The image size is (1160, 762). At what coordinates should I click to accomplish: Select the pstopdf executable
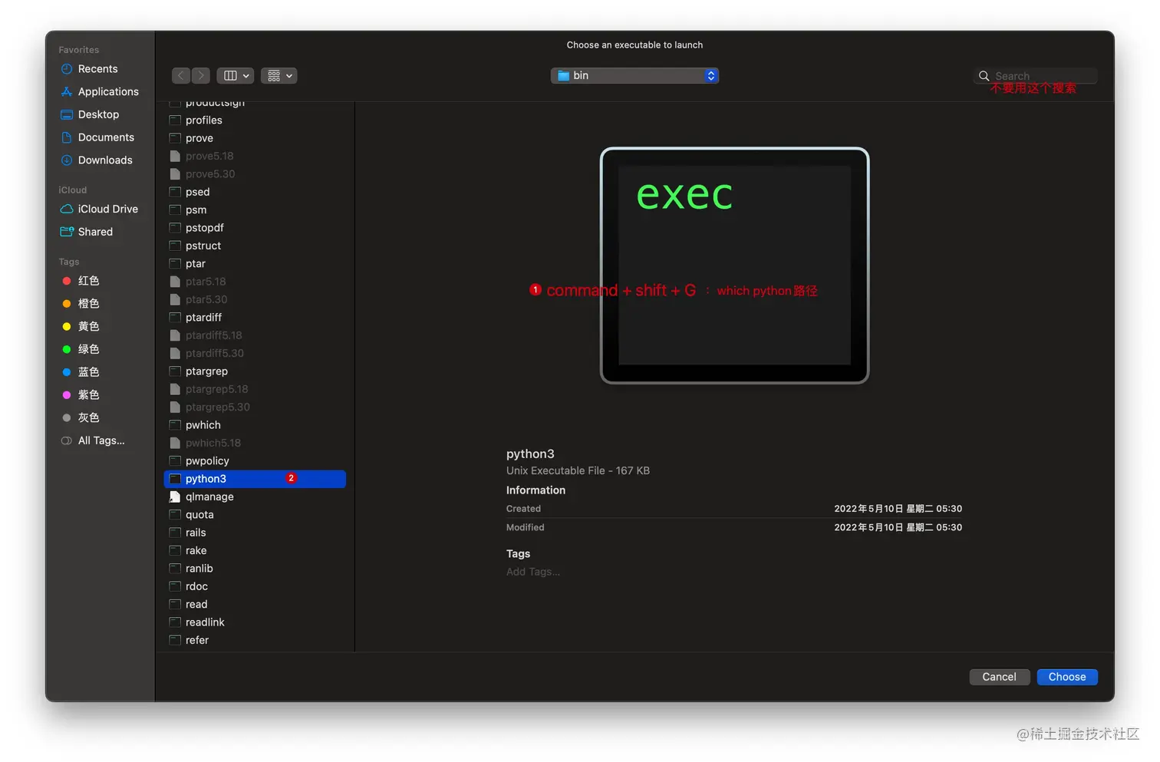255,228
